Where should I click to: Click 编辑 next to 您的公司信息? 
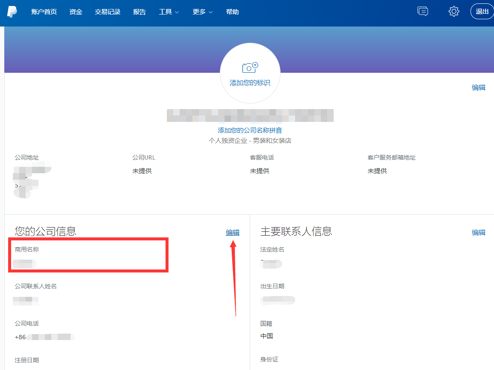tap(232, 232)
